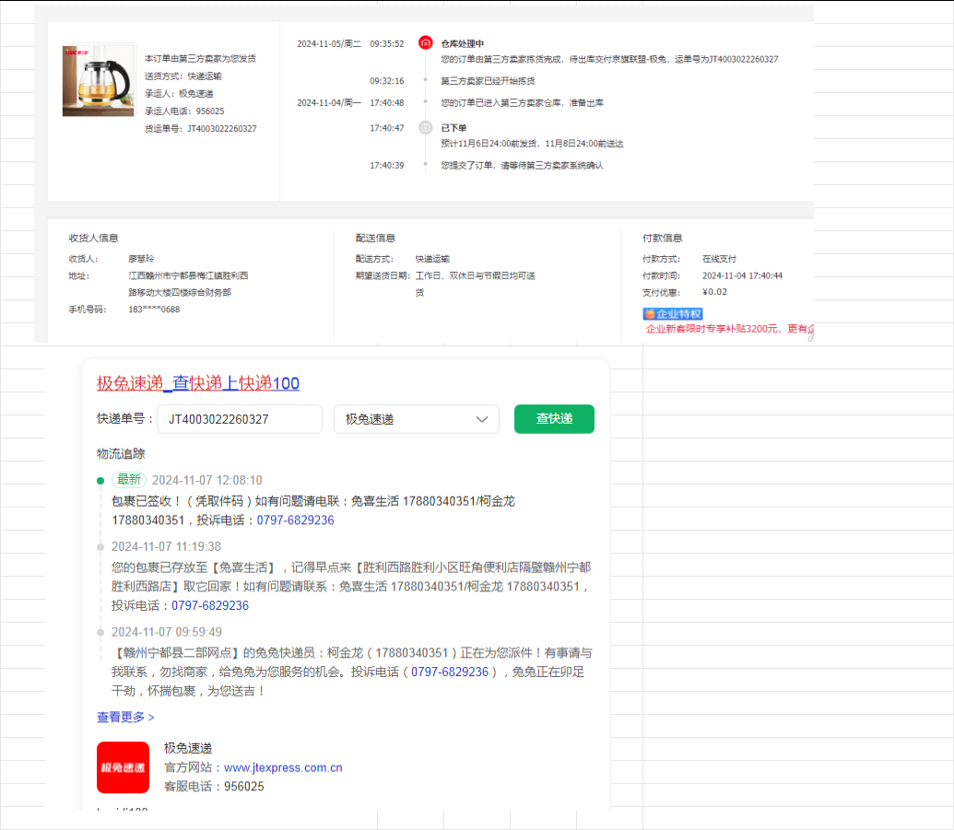The image size is (954, 830).
Task: Click the red warehouse processing status icon
Action: [425, 43]
